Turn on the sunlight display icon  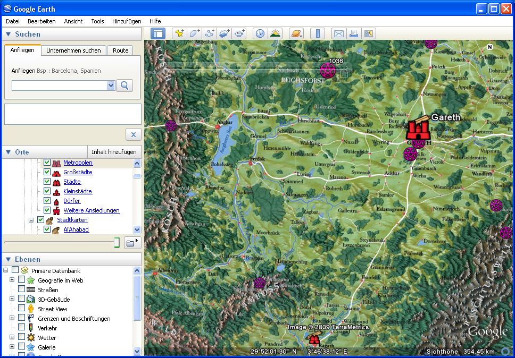275,33
